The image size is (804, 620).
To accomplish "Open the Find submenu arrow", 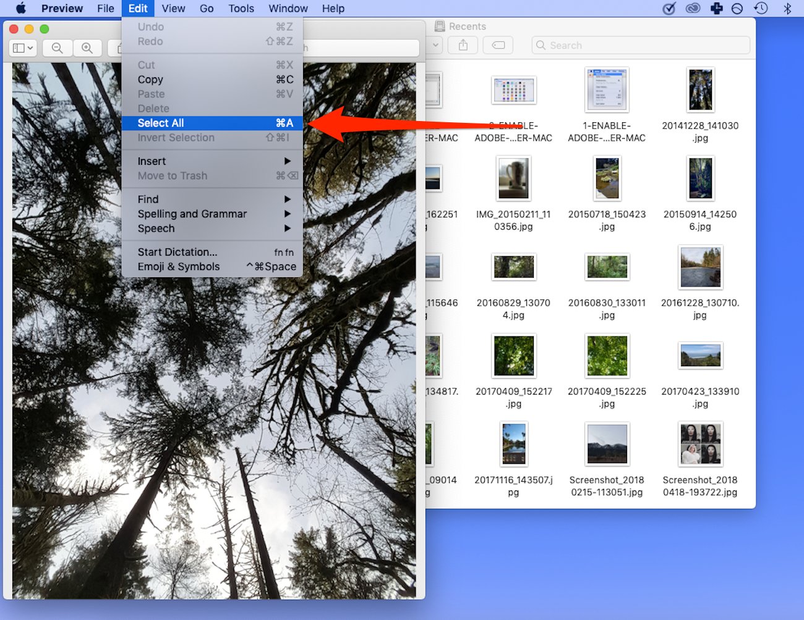I will point(148,199).
